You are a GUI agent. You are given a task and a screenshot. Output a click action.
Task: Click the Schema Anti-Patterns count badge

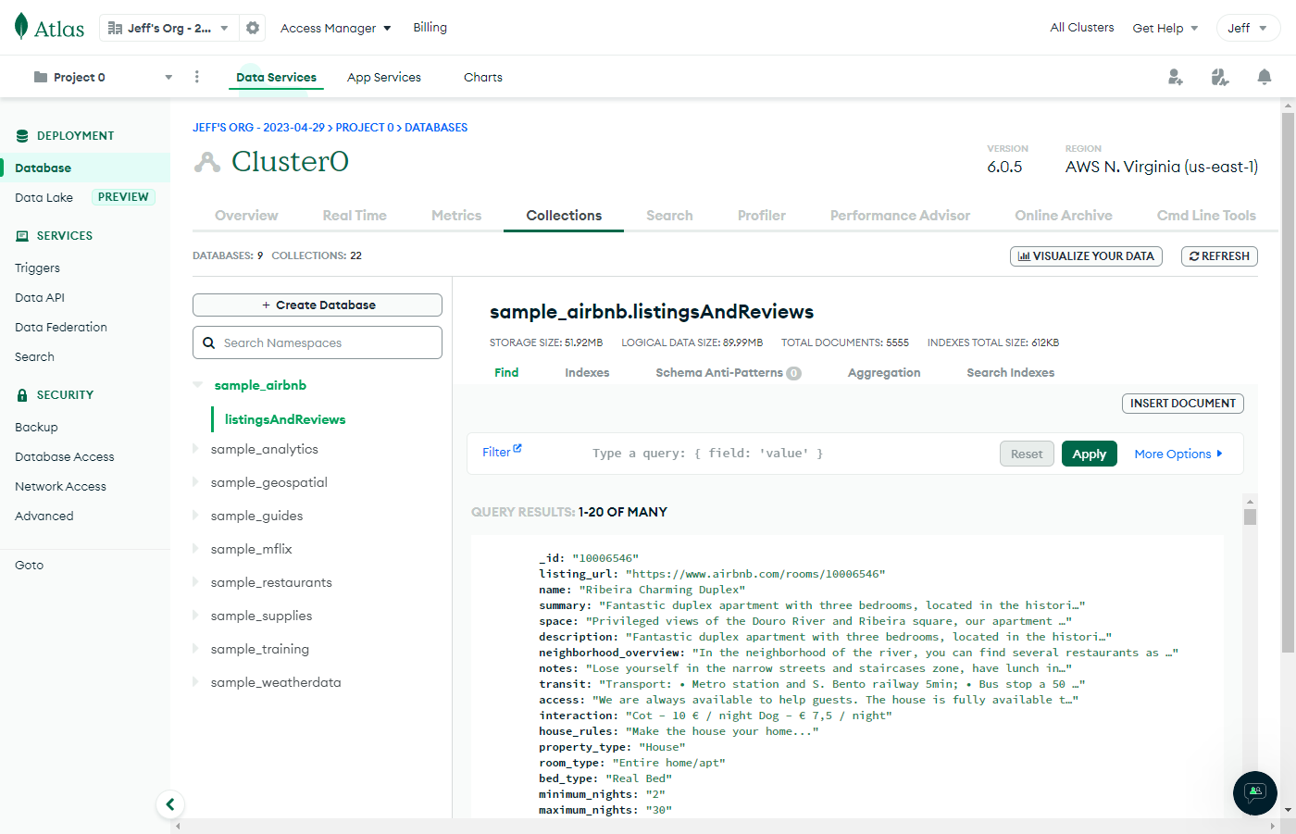[793, 373]
